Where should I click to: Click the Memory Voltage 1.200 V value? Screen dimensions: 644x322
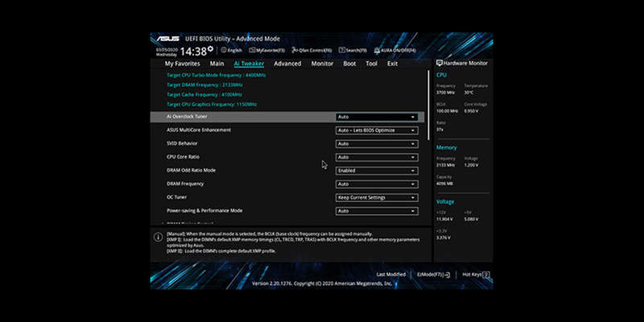(x=471, y=165)
